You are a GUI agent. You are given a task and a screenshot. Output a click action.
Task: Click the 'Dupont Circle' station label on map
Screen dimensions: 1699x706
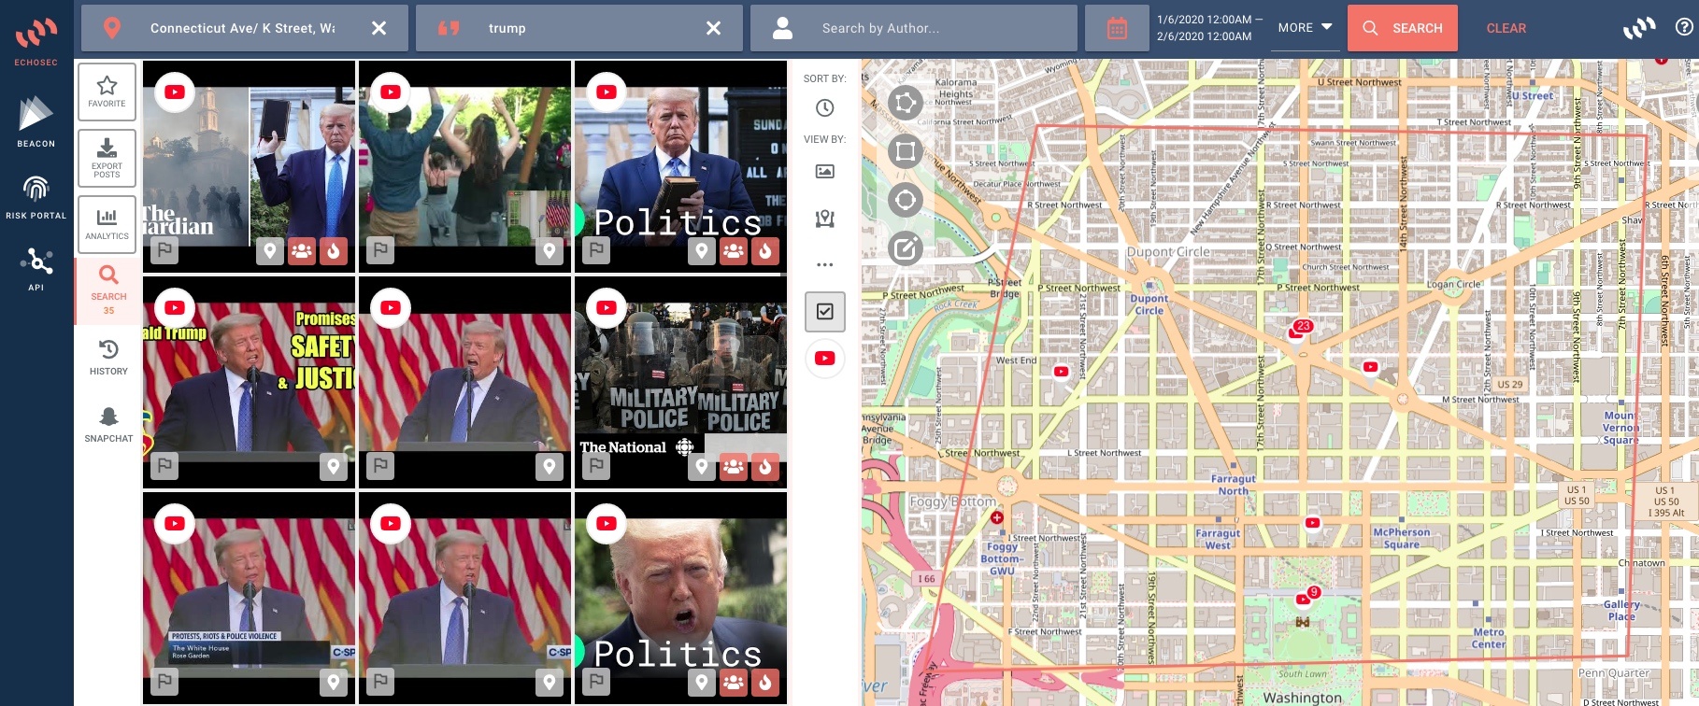tap(1149, 304)
